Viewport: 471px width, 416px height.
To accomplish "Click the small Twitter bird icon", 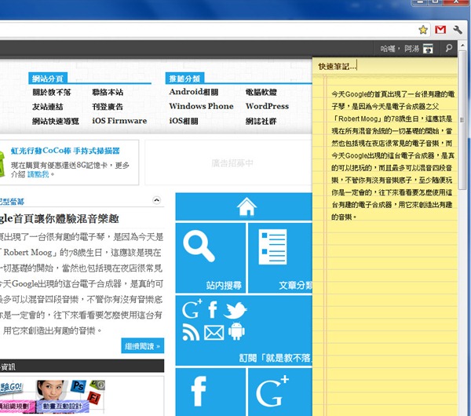I will 235,310.
